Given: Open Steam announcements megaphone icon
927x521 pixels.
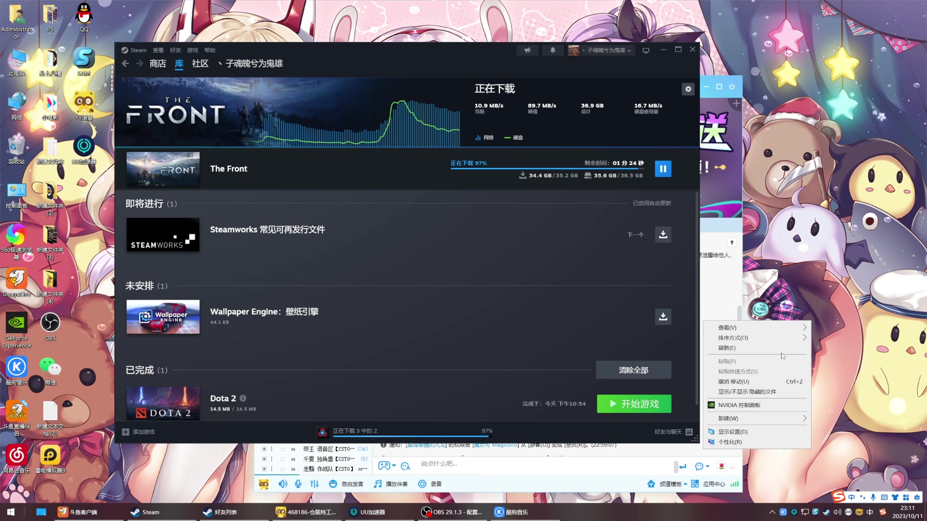Looking at the screenshot, I should (x=527, y=50).
